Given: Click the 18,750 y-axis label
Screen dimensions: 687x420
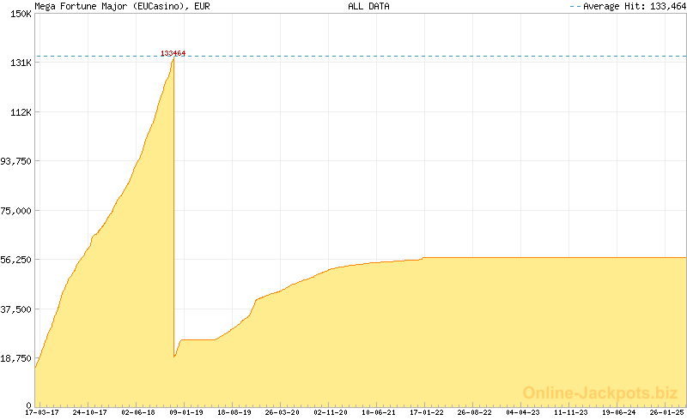Looking at the screenshot, I should tap(16, 358).
